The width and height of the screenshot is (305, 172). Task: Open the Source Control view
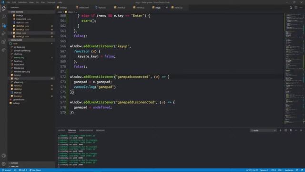pyautogui.click(x=4, y=25)
